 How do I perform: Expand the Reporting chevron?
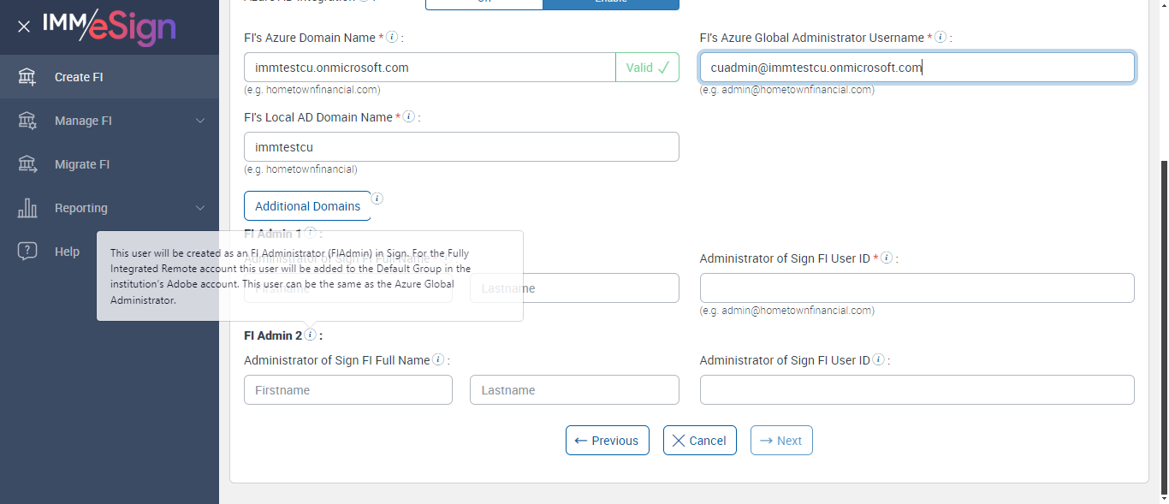point(200,208)
